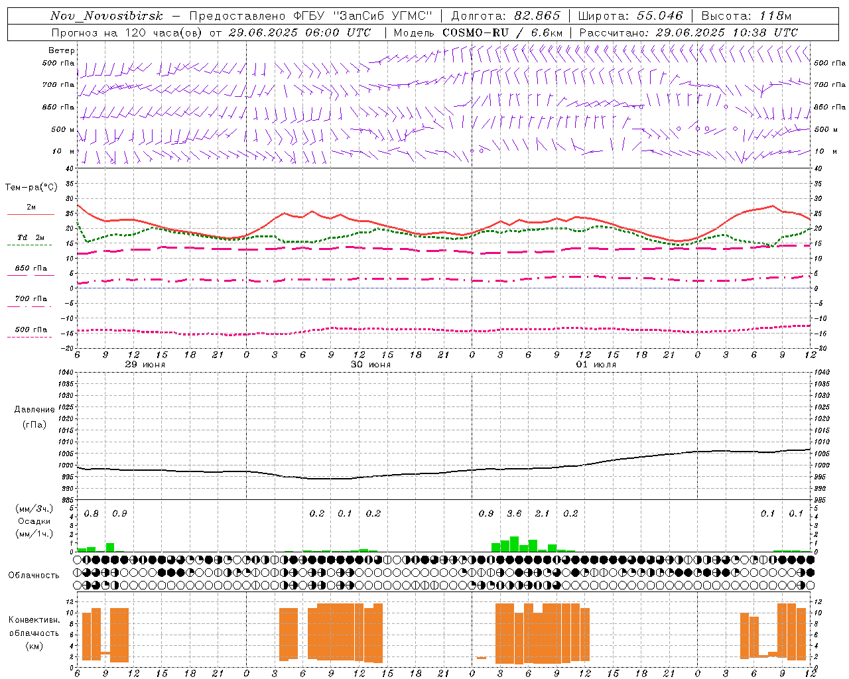This screenshot has height=679, width=849.
Task: Click the Nov_Novosibirsk station title
Action: click(106, 16)
